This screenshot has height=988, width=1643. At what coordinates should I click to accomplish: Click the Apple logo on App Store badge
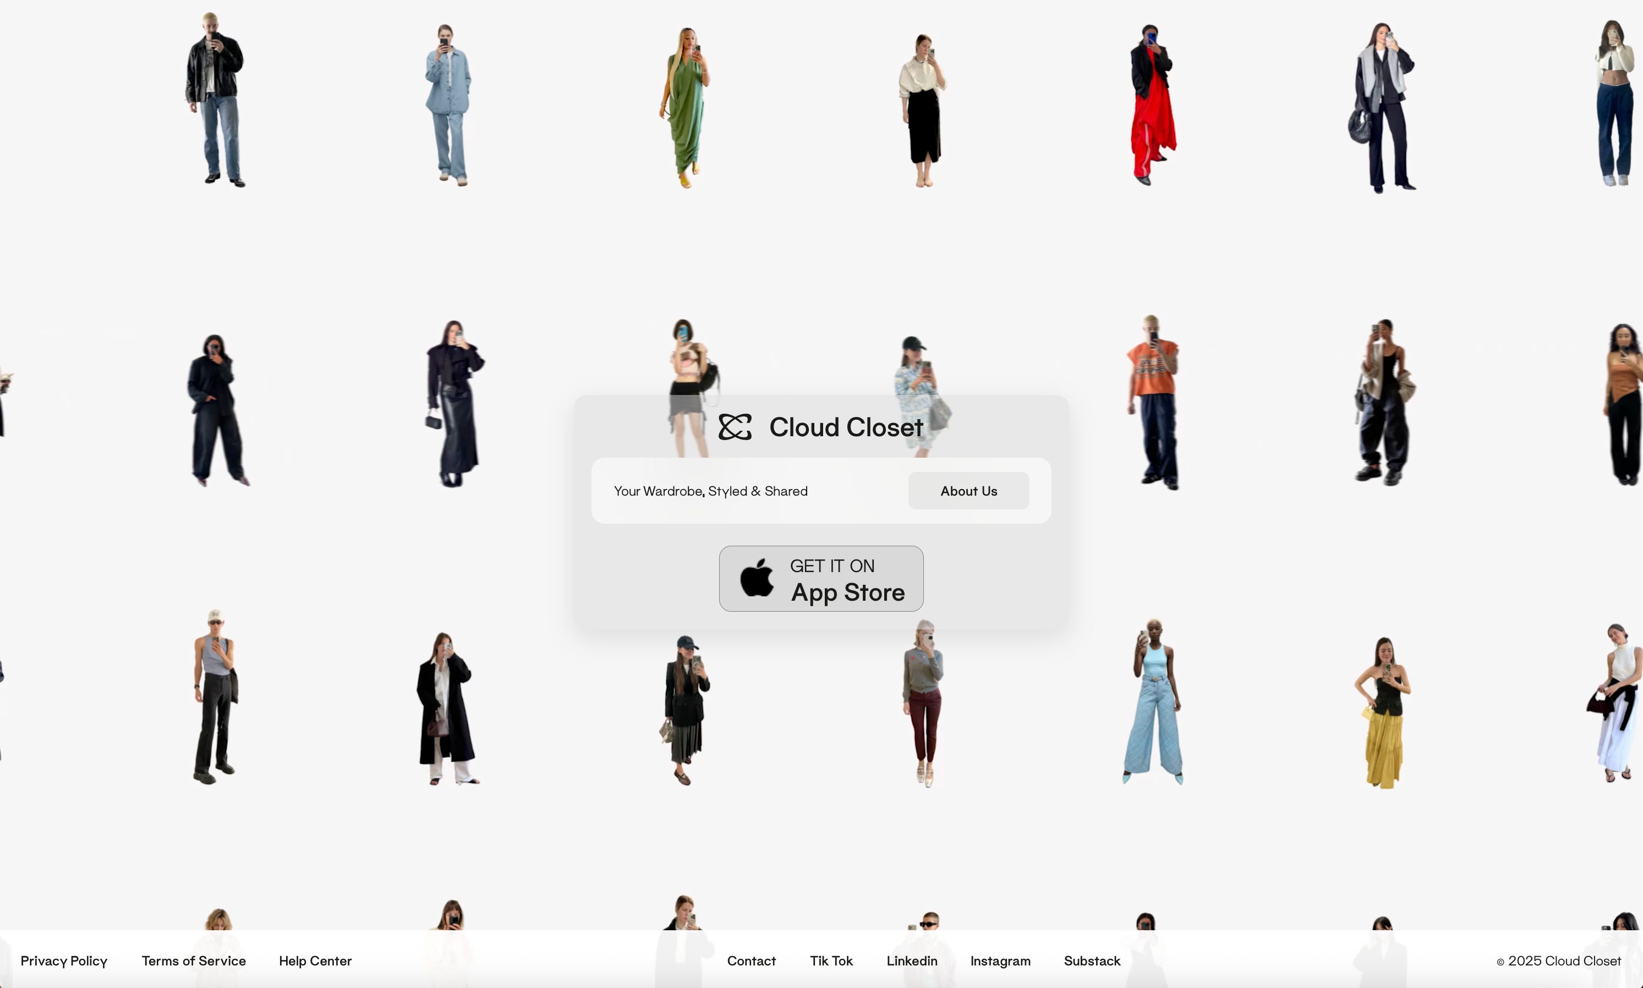click(x=757, y=578)
